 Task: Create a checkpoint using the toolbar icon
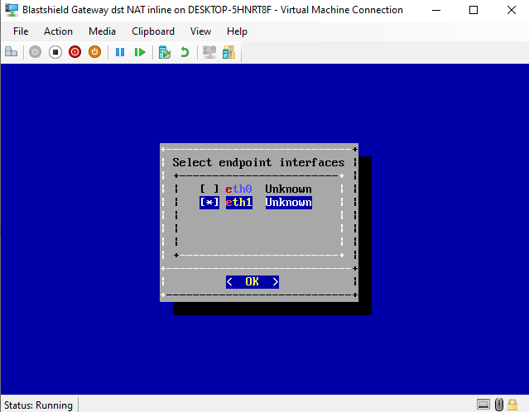point(165,52)
